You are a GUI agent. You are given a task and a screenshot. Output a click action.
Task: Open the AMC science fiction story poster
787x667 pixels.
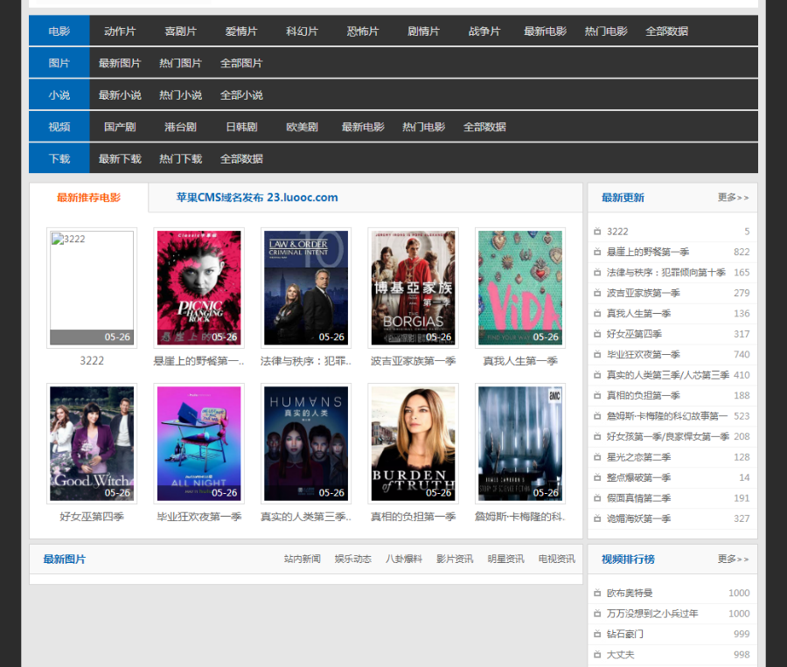520,444
